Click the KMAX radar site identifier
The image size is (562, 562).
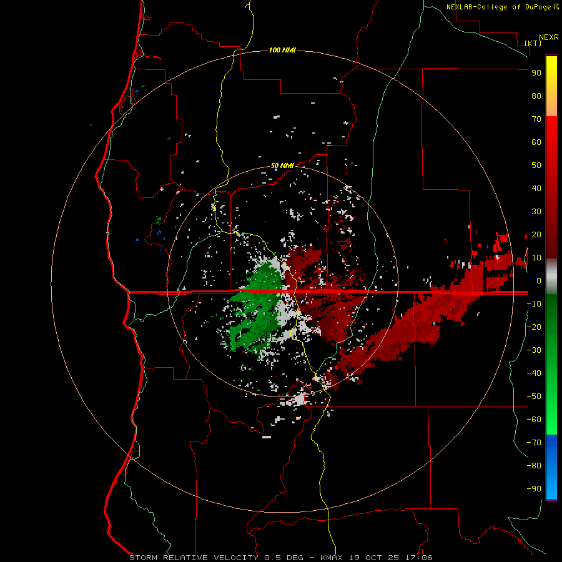pyautogui.click(x=331, y=558)
